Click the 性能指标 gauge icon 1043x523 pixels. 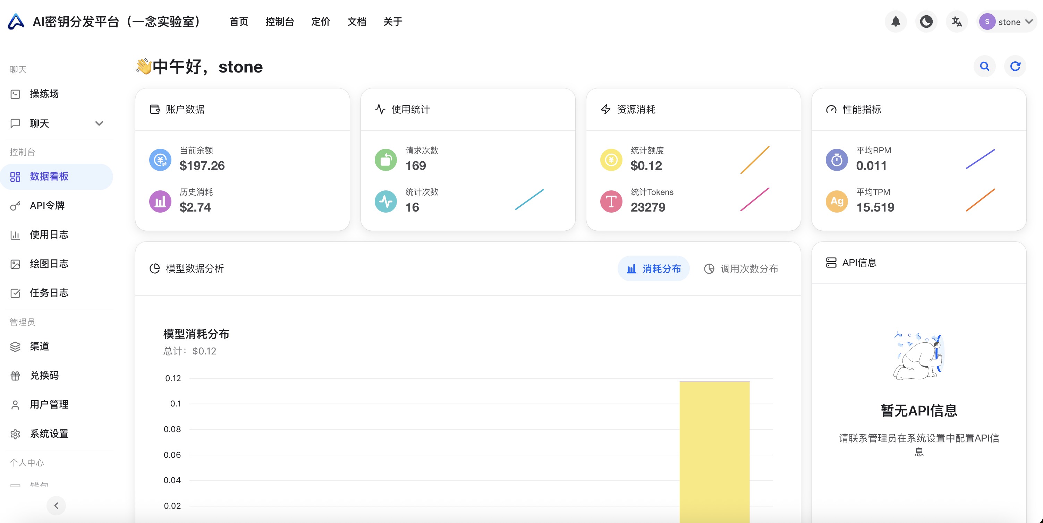(x=831, y=109)
